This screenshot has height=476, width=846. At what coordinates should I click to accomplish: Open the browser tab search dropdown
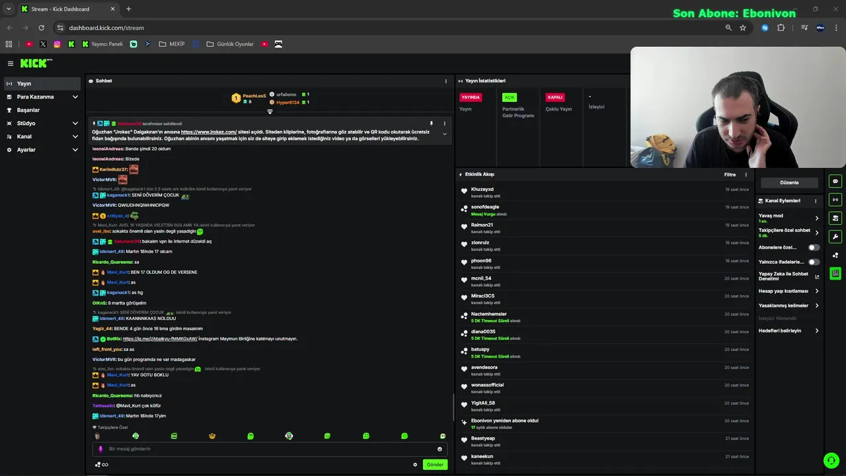coord(8,9)
